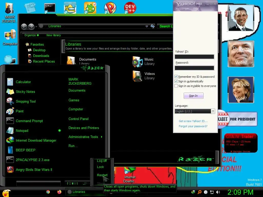Open Control Panel from Start menu
Viewport: 263px width, 197px height.
[79, 119]
